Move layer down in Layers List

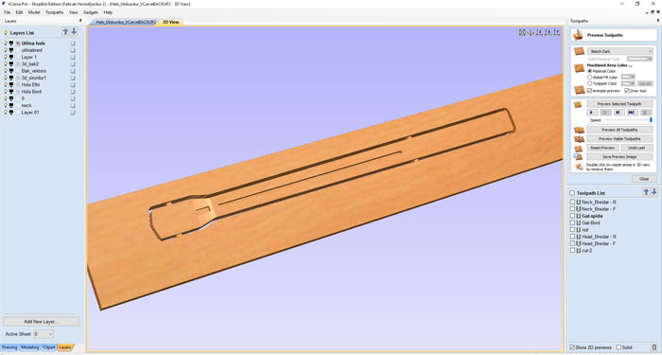coord(74,31)
